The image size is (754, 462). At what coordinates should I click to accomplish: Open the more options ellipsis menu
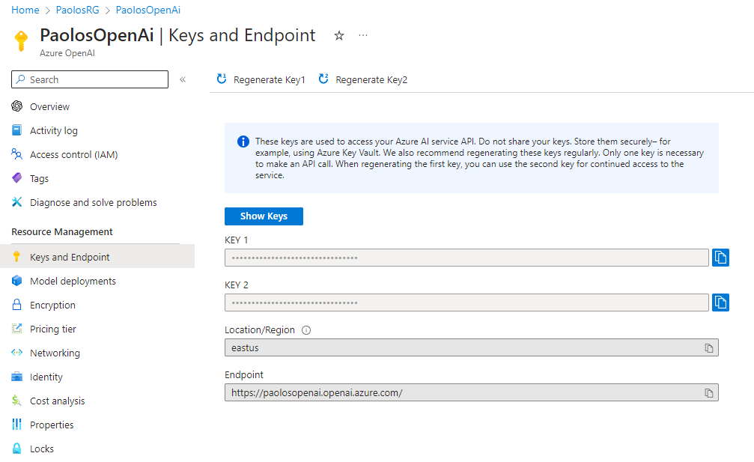tap(363, 35)
